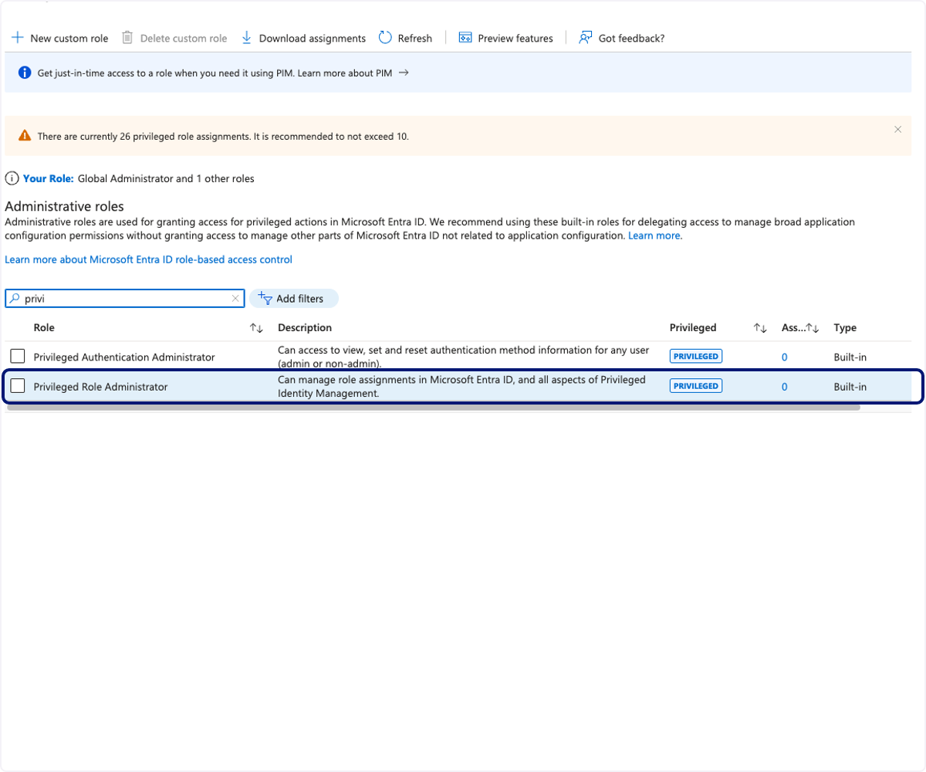Click the search magnifier icon in filter box
Viewport: 926px width, 772px height.
point(15,298)
